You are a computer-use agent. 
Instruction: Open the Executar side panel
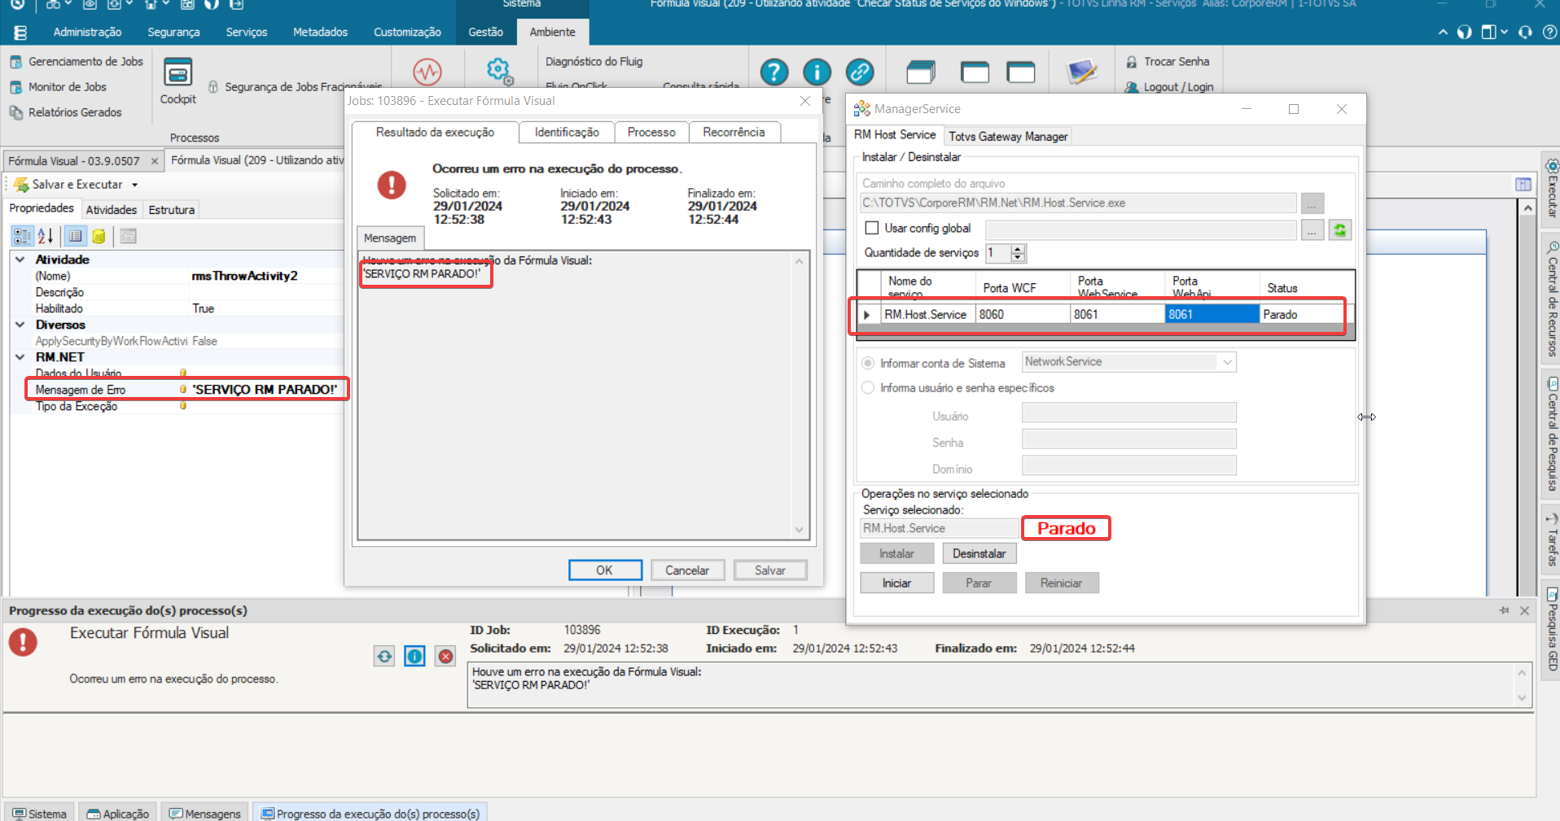pyautogui.click(x=1551, y=189)
